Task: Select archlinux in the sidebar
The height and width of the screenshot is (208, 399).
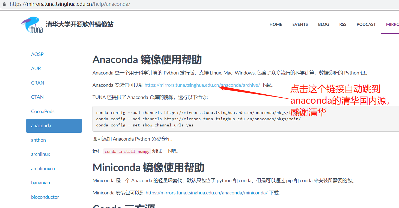Action: [41, 154]
